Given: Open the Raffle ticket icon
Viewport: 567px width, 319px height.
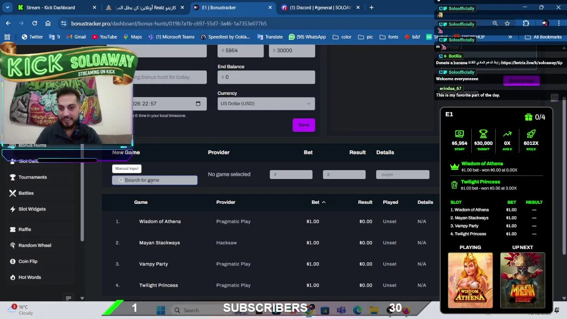Looking at the screenshot, I should point(13,230).
